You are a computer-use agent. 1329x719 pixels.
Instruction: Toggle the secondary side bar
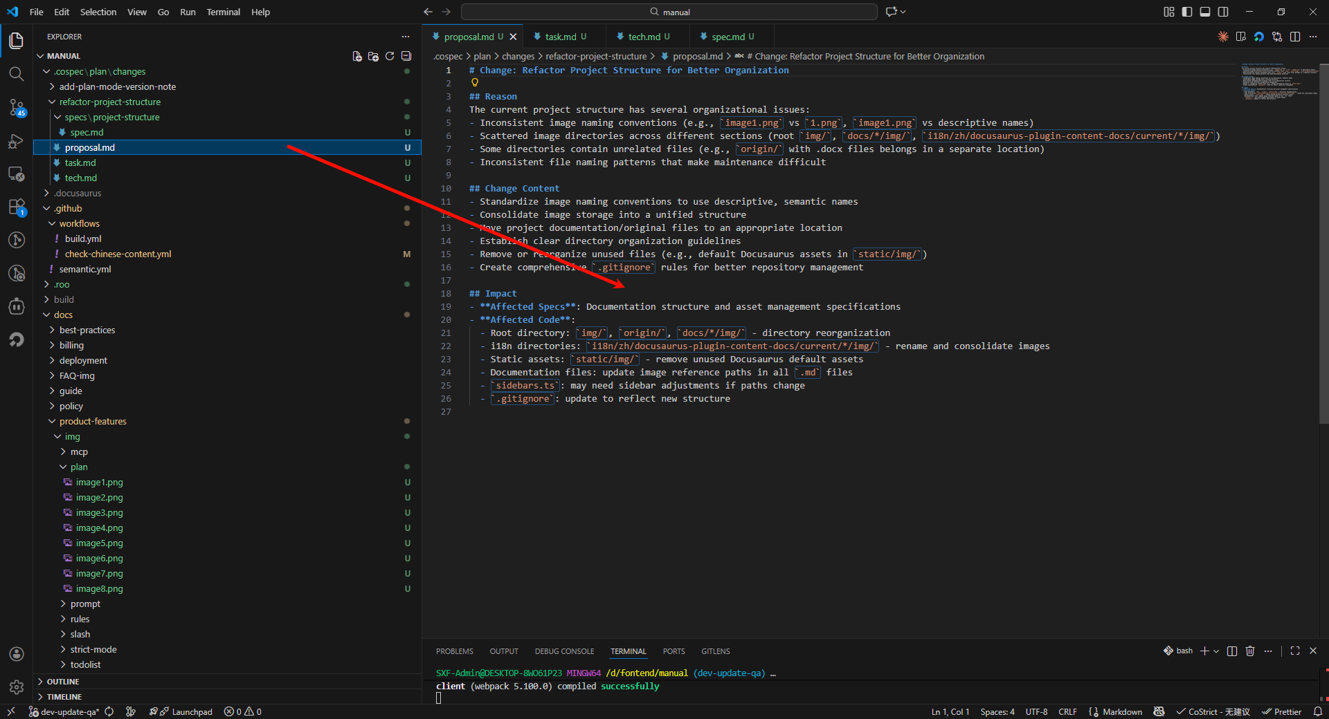click(1223, 12)
